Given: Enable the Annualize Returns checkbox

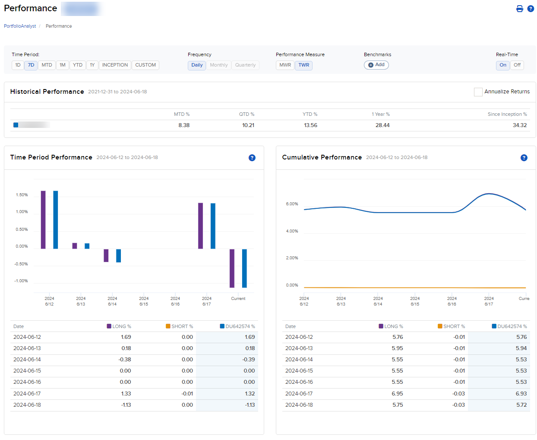Looking at the screenshot, I should pyautogui.click(x=478, y=92).
